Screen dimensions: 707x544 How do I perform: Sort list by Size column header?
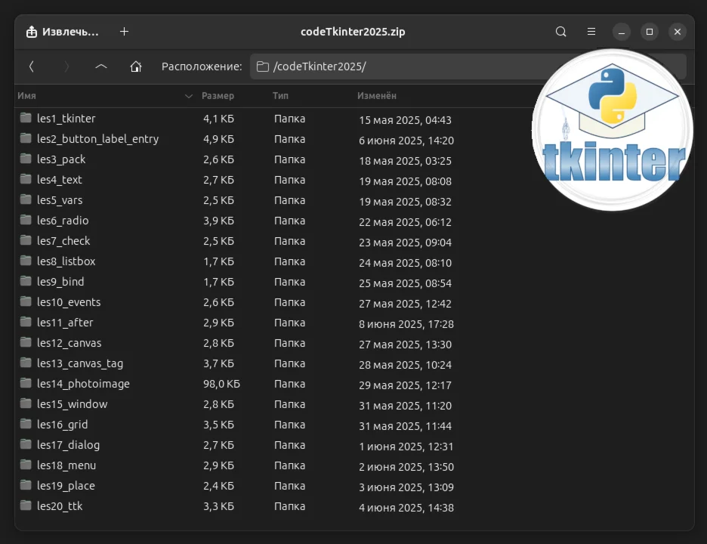(x=218, y=96)
